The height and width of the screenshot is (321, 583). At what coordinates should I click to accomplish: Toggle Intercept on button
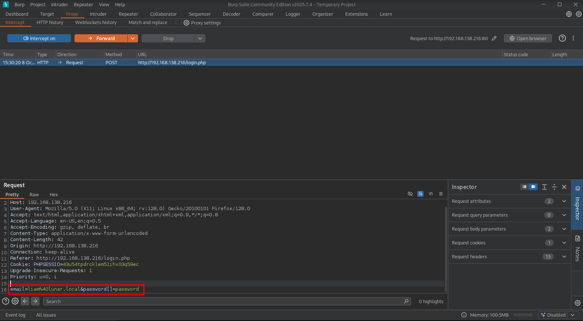39,38
